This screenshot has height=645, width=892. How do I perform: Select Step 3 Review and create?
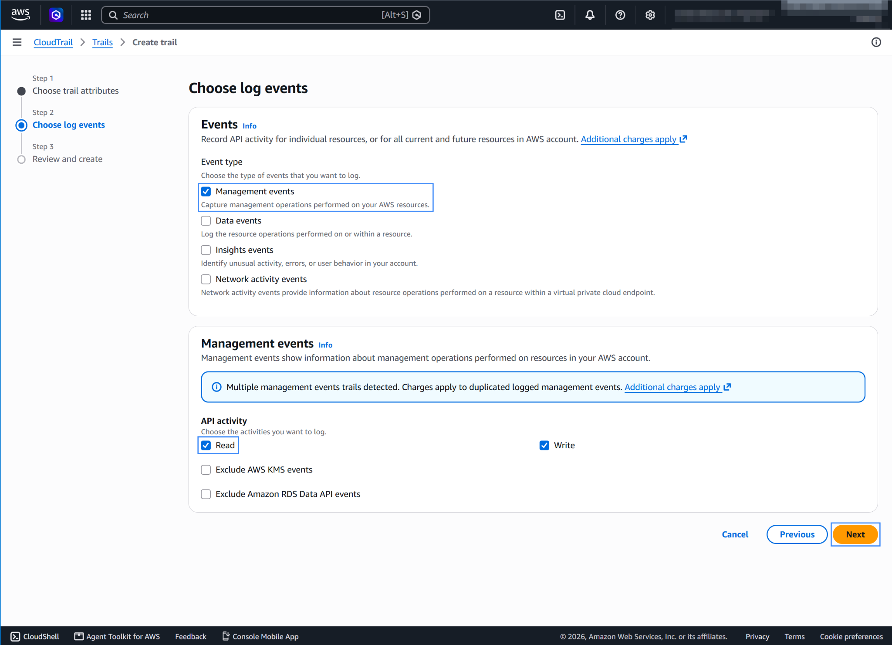click(68, 159)
